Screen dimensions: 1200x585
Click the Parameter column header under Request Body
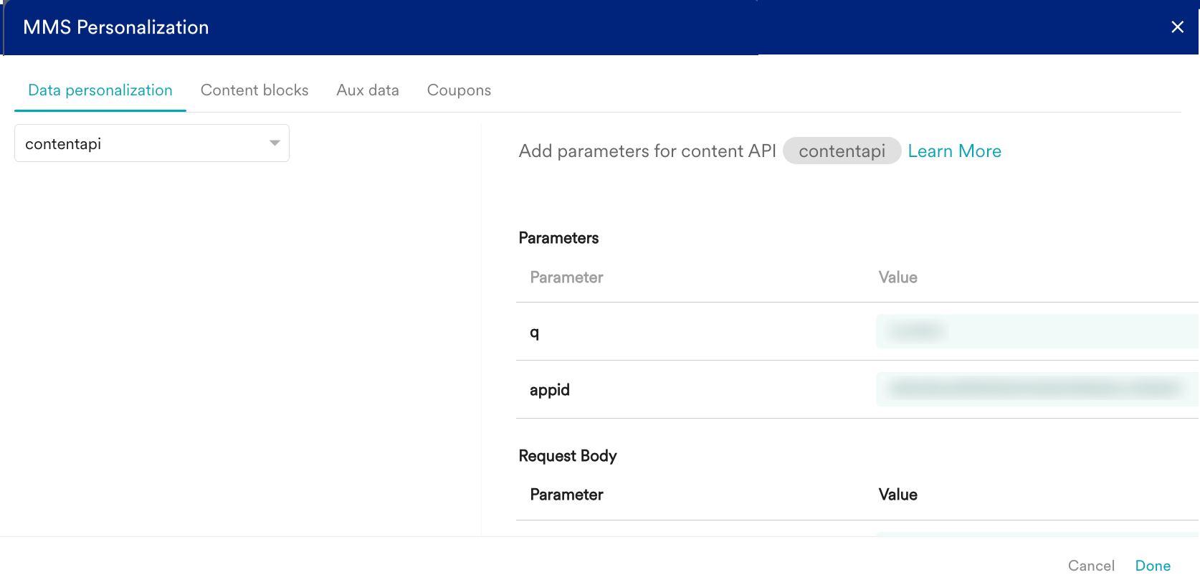(x=566, y=495)
